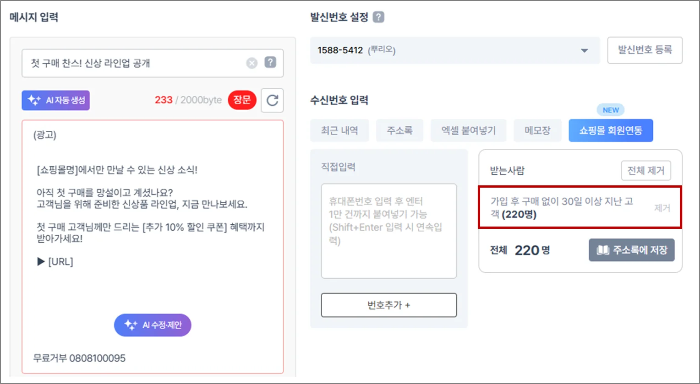
Task: Click into the message body text area
Action: (x=153, y=247)
